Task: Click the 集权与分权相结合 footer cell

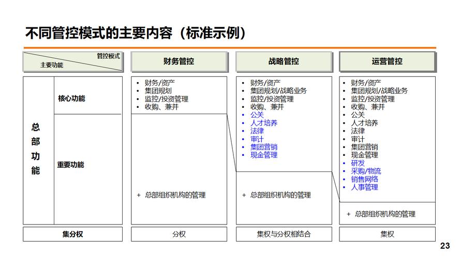Action: [x=284, y=234]
